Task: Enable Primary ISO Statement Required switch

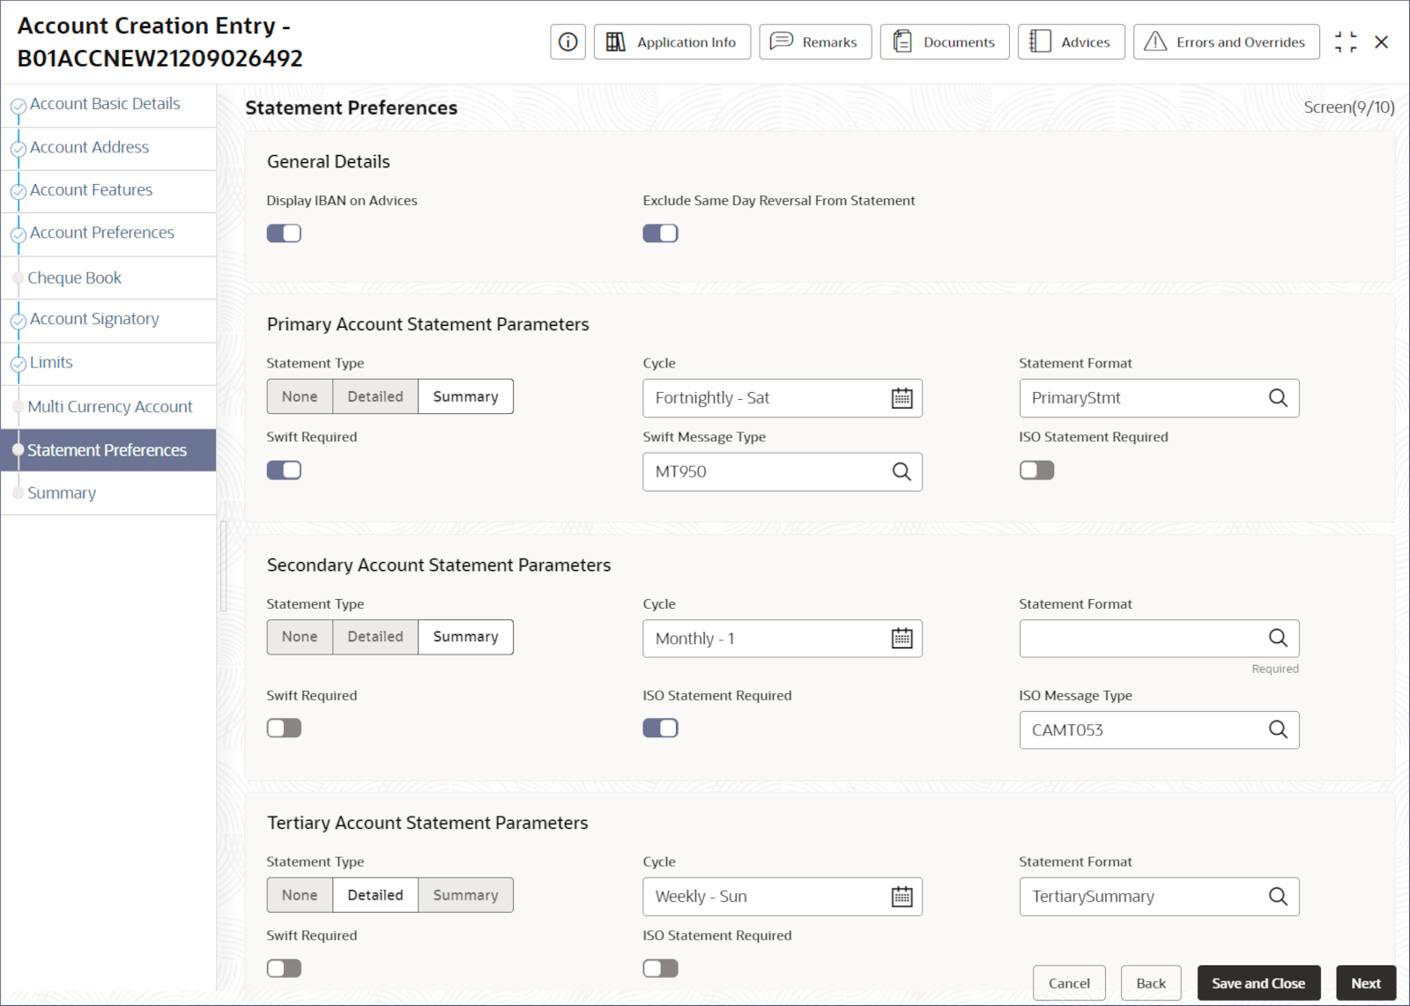Action: 1036,470
